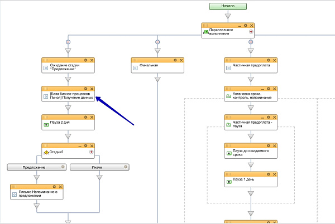Select the Иначе branch header

tap(99, 167)
